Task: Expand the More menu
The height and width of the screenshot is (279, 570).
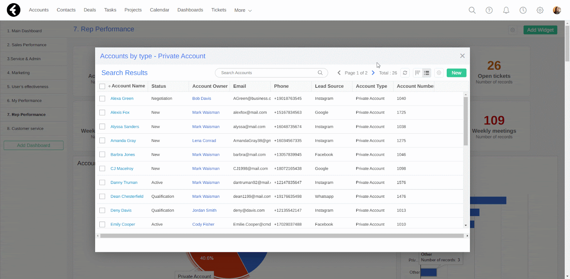Action: (x=243, y=10)
